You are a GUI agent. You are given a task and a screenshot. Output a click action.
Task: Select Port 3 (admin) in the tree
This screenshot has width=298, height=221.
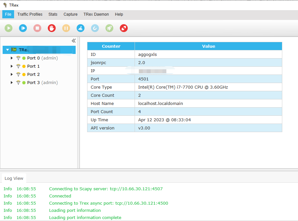42,83
